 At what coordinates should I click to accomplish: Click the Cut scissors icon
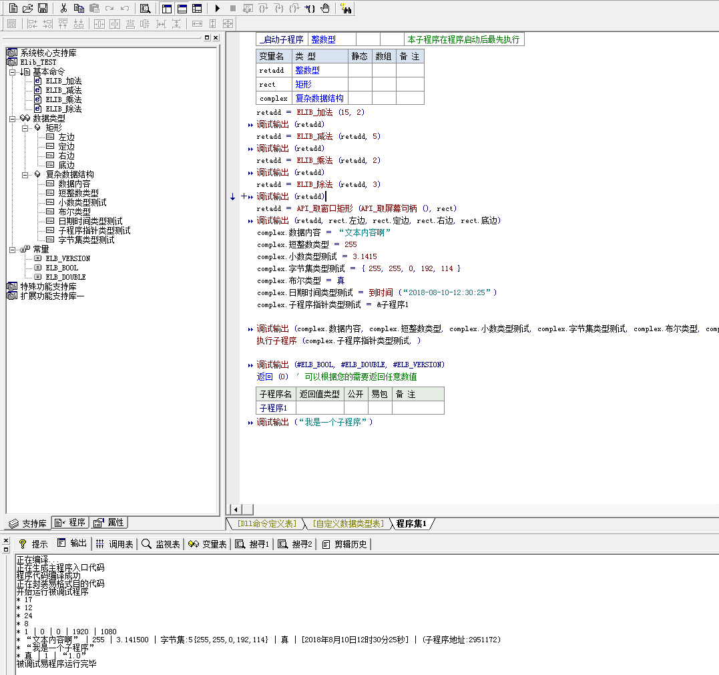click(63, 8)
